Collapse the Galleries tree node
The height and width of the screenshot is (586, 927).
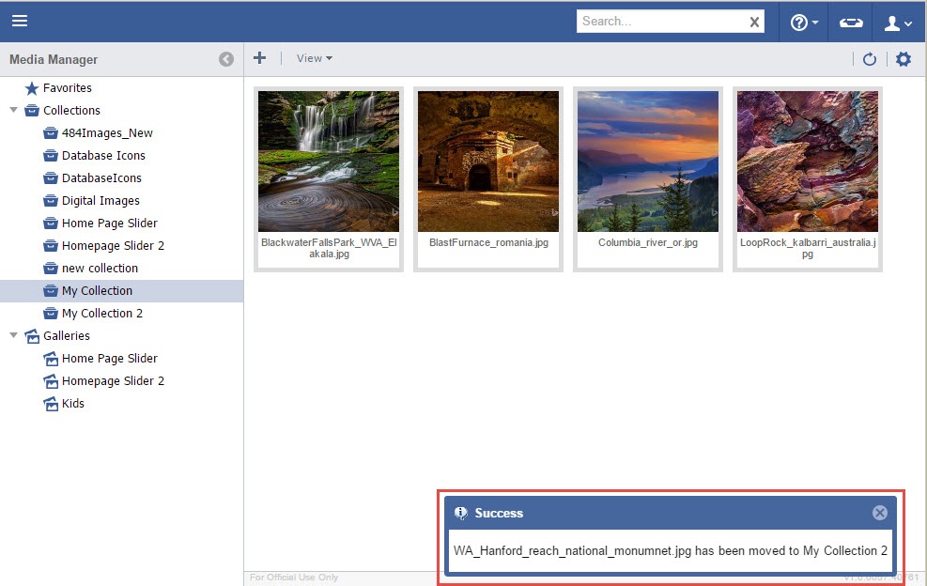coord(13,335)
